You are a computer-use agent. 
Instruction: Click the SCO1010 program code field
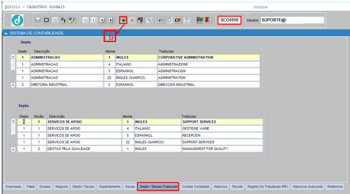pyautogui.click(x=229, y=20)
